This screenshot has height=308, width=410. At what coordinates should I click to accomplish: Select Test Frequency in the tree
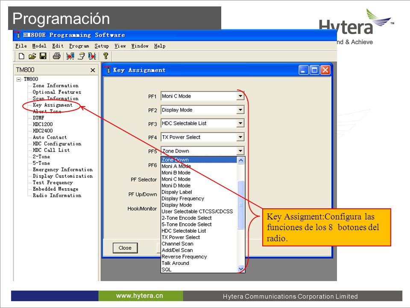coord(53,183)
